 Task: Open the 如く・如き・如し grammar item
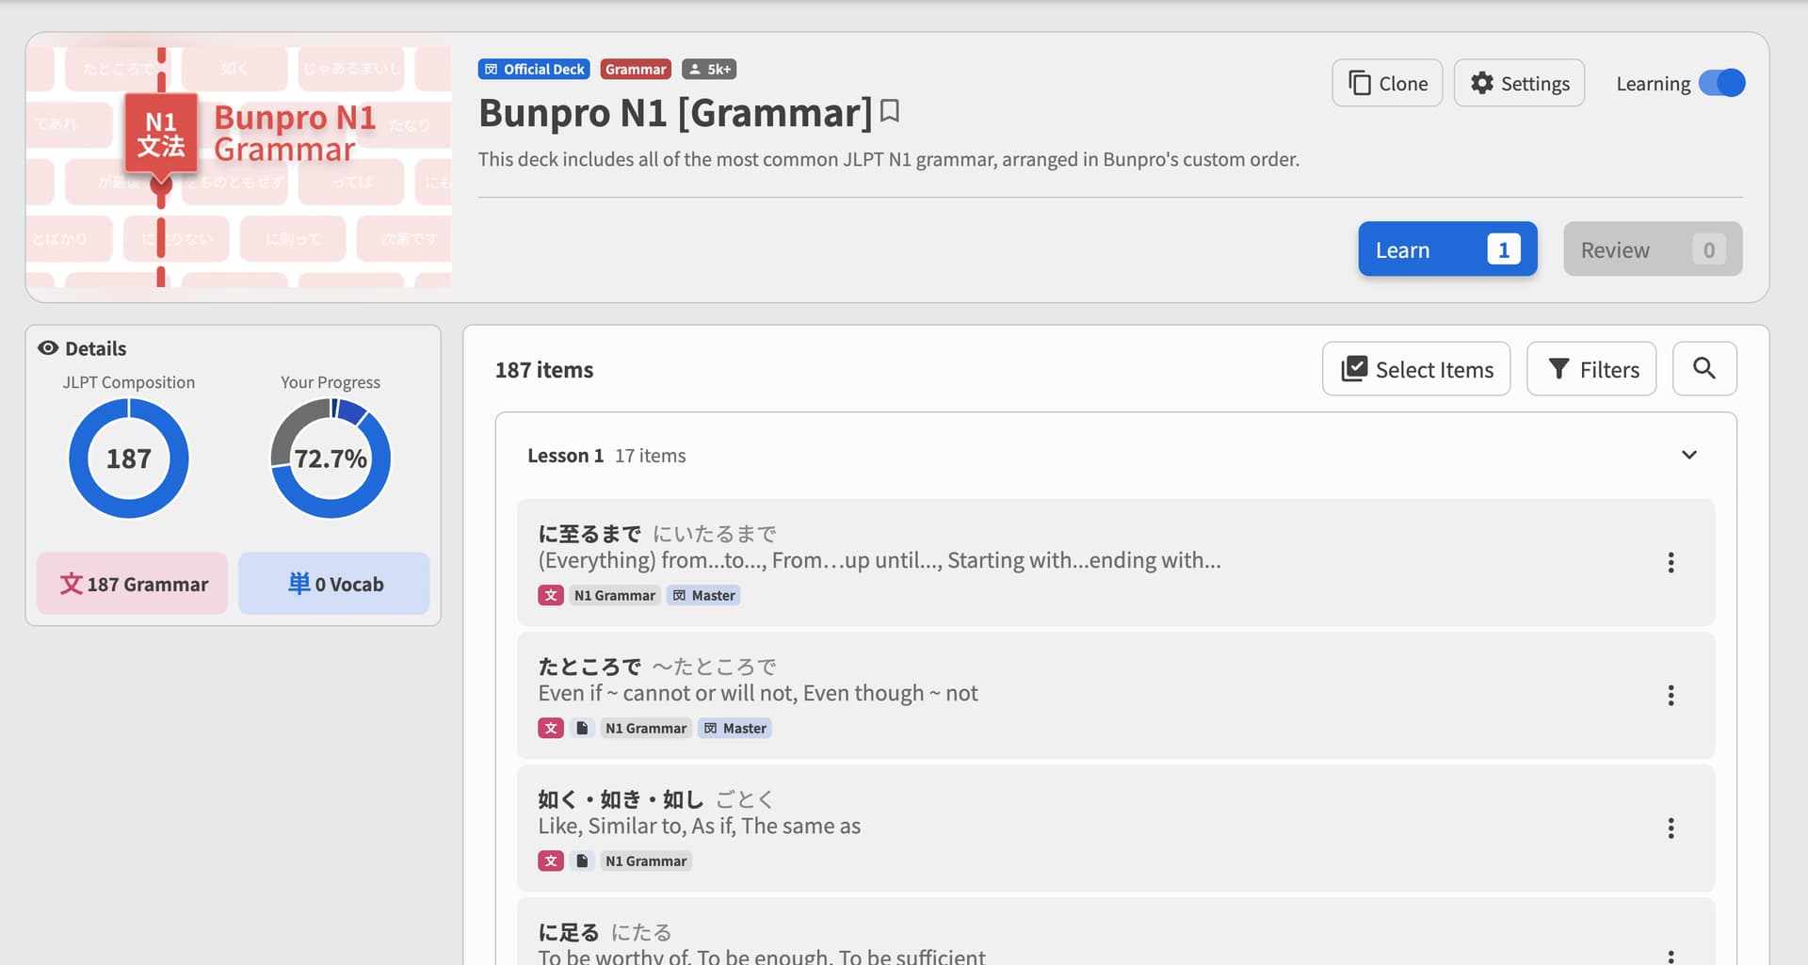1116,828
